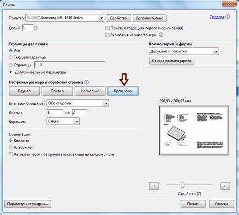
Task: Open the Справка help link
Action: 217,17
